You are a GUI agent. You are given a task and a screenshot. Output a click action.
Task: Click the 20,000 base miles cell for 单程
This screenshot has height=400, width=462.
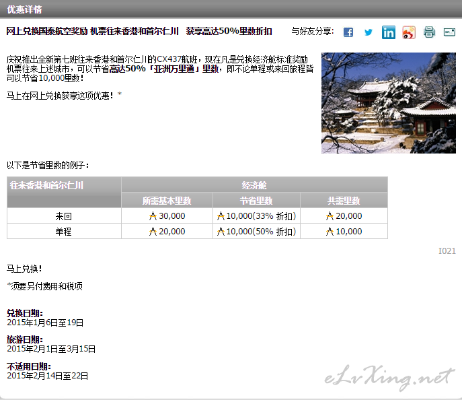pos(167,231)
